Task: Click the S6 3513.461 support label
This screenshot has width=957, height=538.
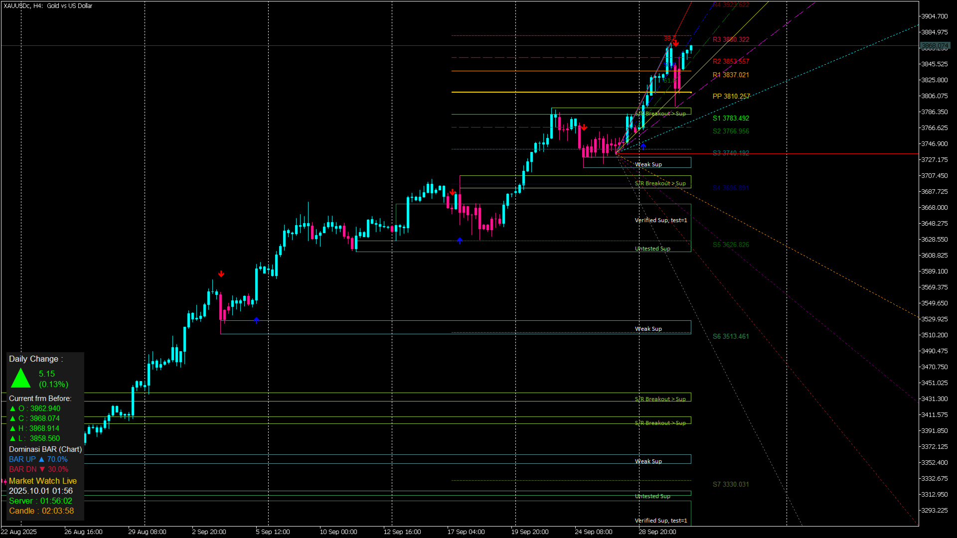Action: click(x=731, y=336)
